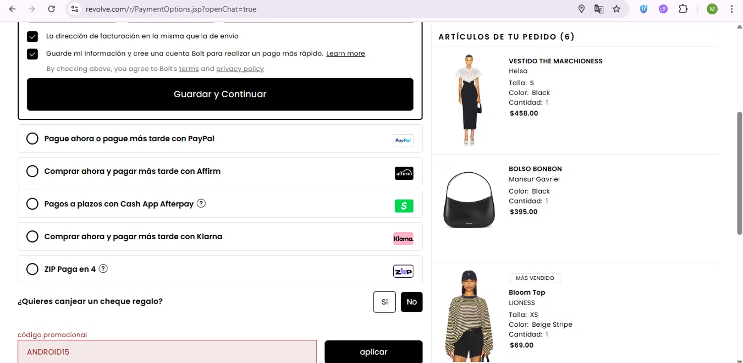Open help icon next to Cash App Afterpay

click(x=201, y=204)
